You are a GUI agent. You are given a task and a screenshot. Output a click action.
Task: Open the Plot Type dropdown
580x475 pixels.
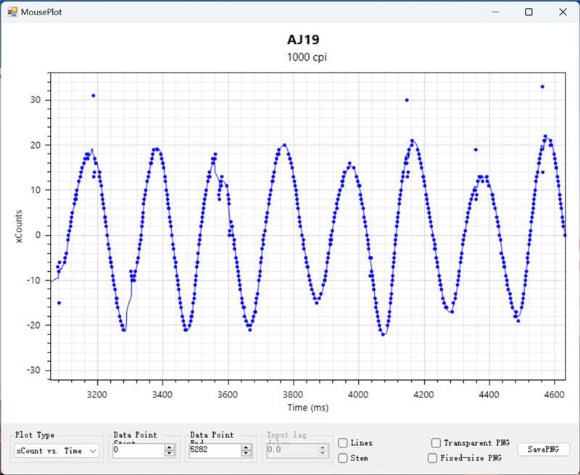(x=57, y=451)
